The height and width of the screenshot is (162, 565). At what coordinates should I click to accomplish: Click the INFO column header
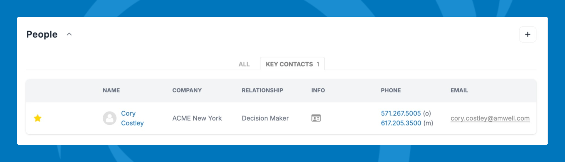[318, 90]
